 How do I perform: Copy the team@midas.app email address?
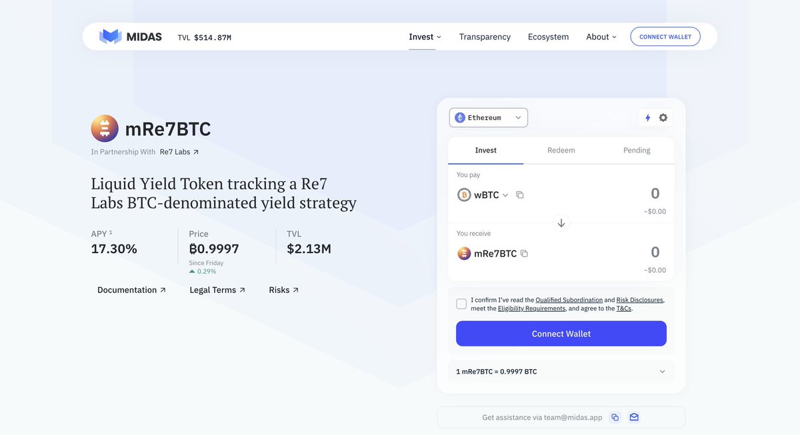[x=615, y=418]
